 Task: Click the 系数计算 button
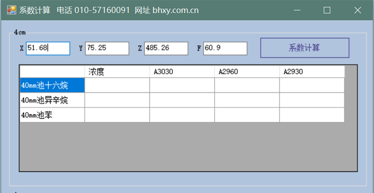tap(304, 48)
